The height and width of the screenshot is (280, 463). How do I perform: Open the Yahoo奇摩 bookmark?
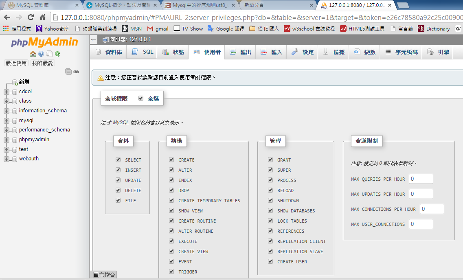coord(52,28)
